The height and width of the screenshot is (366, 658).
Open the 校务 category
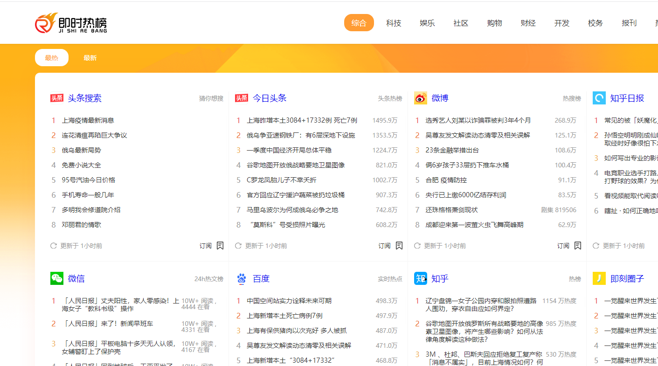[x=595, y=23]
